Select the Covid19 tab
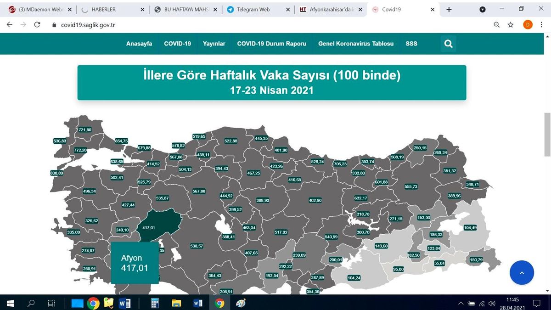 point(404,9)
